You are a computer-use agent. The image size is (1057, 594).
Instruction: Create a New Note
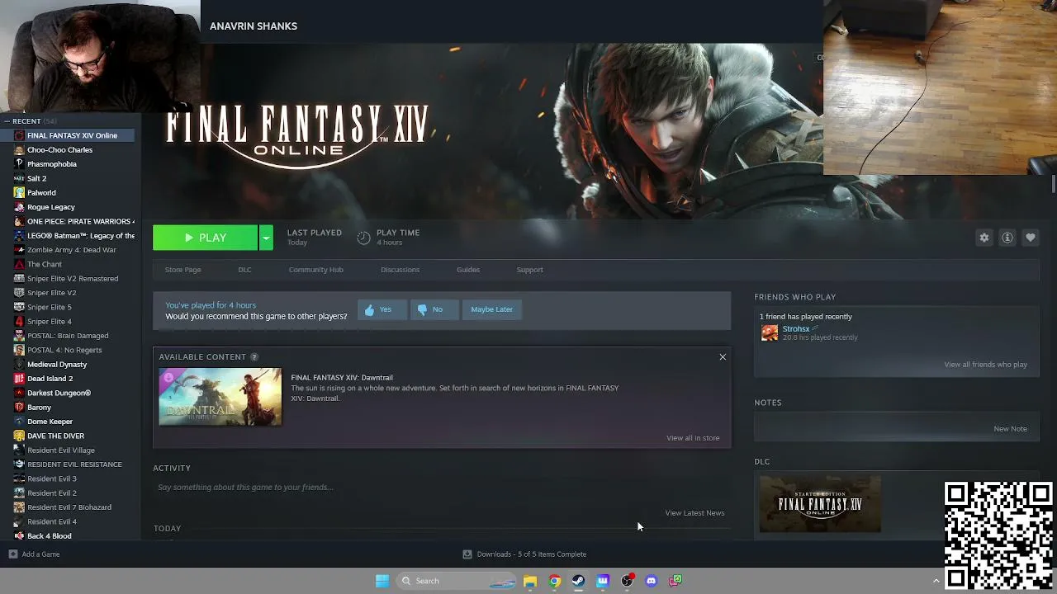tap(1011, 429)
